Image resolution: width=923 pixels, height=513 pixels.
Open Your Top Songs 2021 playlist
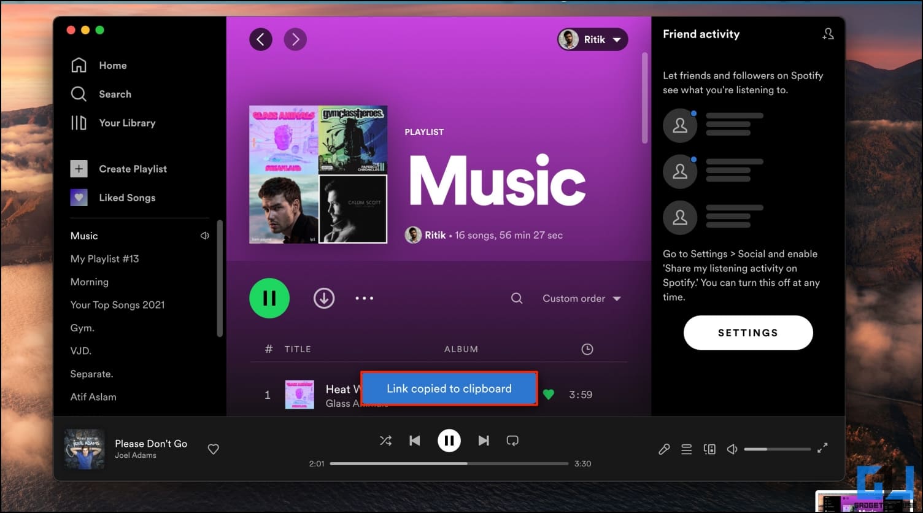pos(118,305)
